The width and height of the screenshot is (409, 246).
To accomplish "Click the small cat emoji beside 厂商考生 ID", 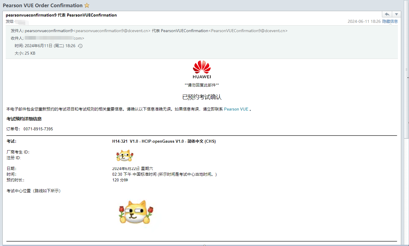I will 124,155.
